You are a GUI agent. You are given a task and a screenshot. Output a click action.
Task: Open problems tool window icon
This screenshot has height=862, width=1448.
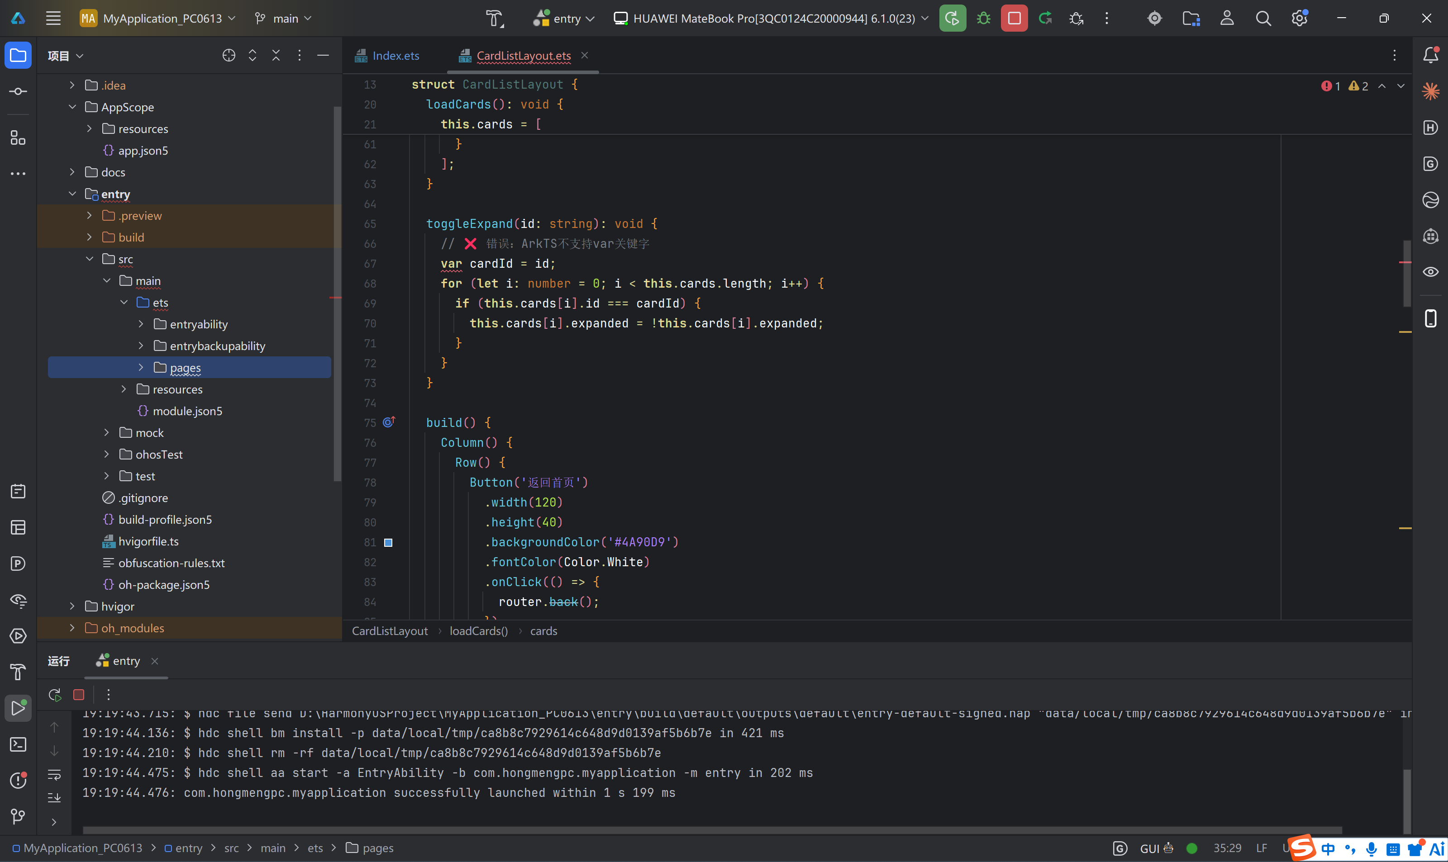pyautogui.click(x=18, y=780)
